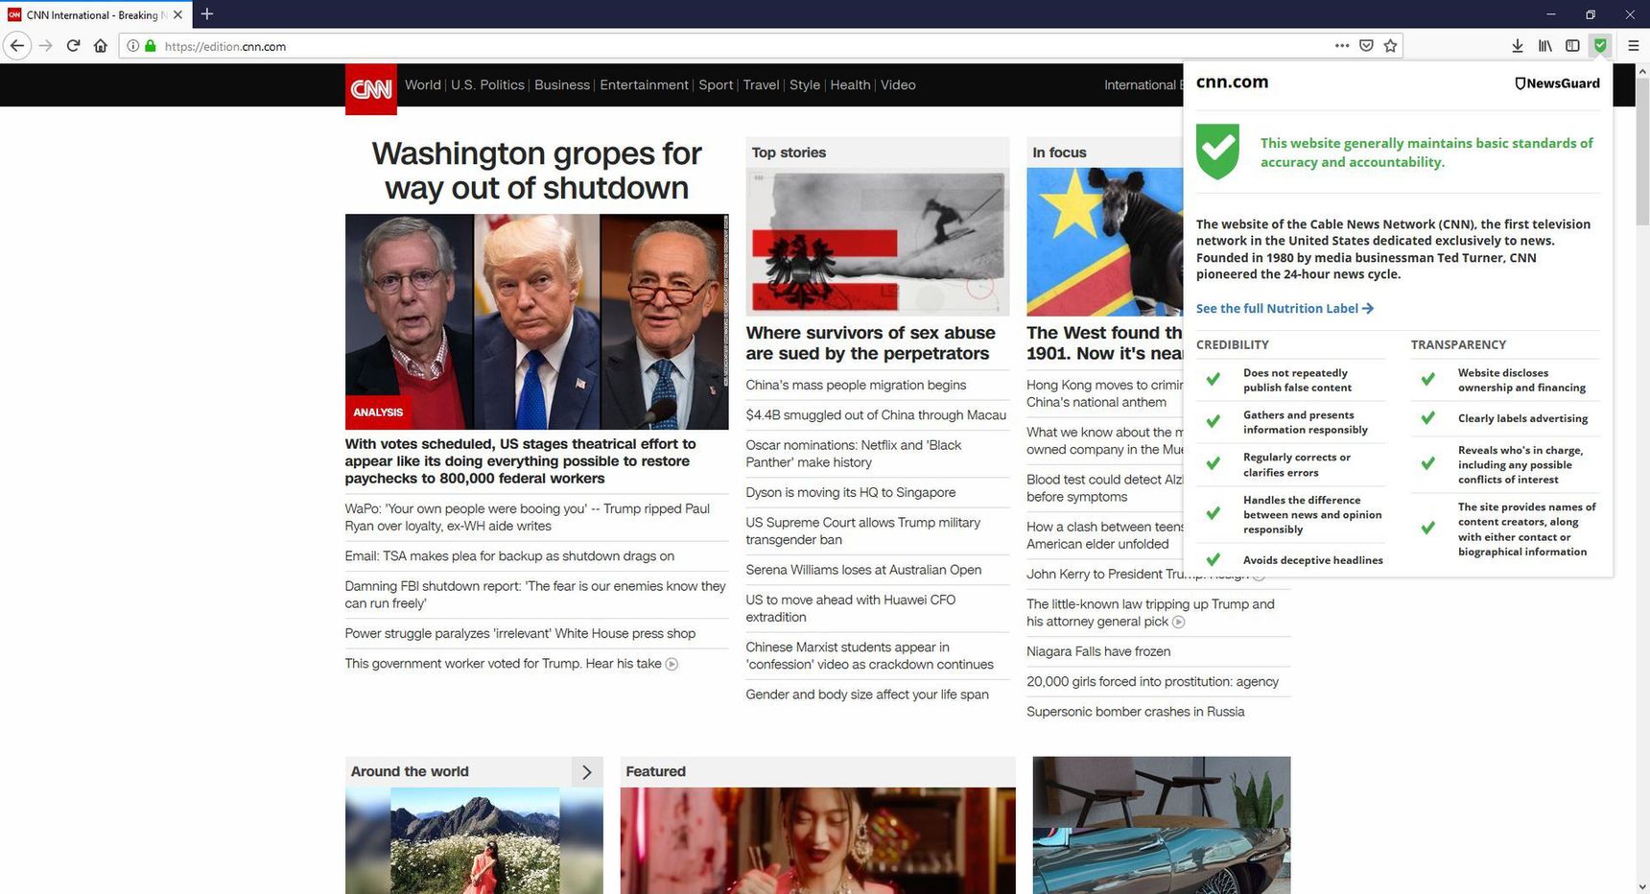Click See the full Nutrition Label link
This screenshot has width=1650, height=894.
(x=1285, y=308)
